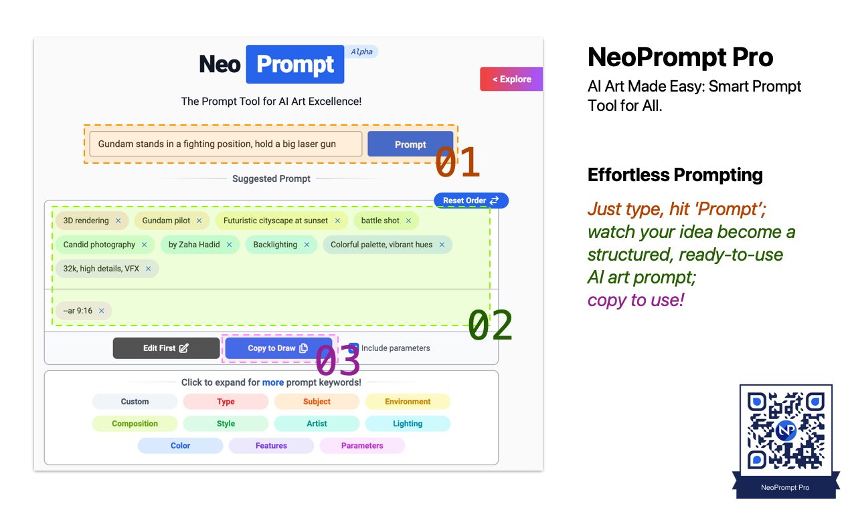Delete the "Colorful palette, vibrant hues" tag
The width and height of the screenshot is (850, 508).
pos(442,245)
